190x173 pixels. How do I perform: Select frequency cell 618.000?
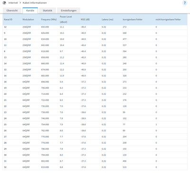click(x=45, y=51)
